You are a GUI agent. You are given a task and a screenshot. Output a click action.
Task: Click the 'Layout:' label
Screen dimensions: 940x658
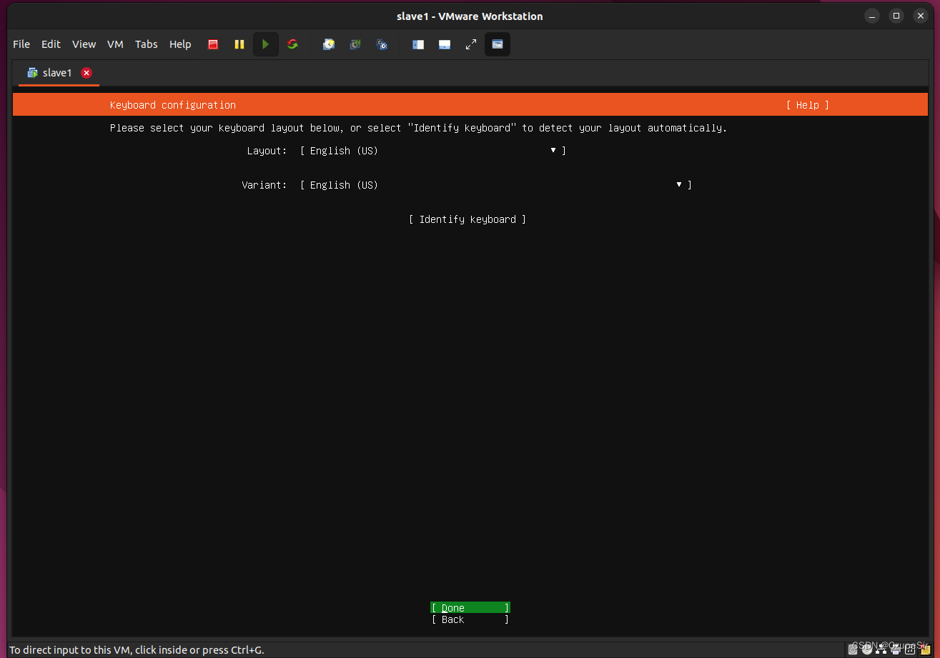click(x=267, y=151)
